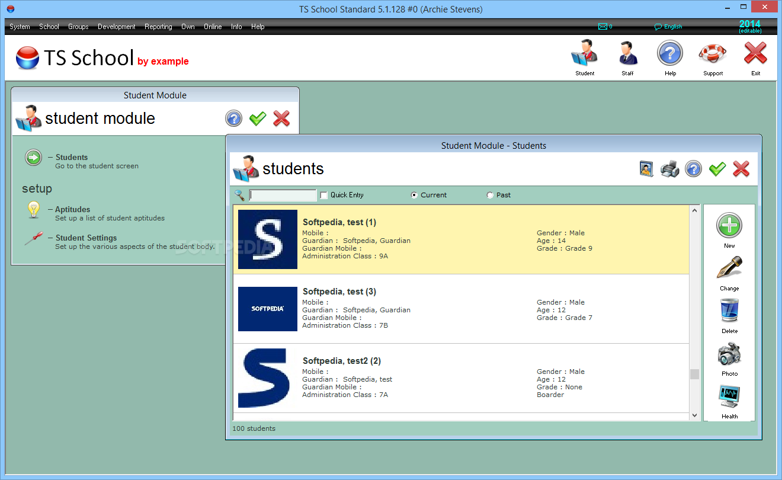This screenshot has height=480, width=782.
Task: Click the Delete trash bin icon
Action: tap(729, 311)
